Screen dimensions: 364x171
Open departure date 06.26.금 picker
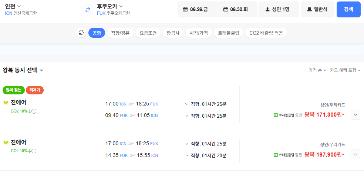[197, 10]
